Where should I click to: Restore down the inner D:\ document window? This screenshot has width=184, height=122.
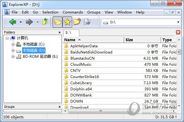pyautogui.click(x=173, y=12)
